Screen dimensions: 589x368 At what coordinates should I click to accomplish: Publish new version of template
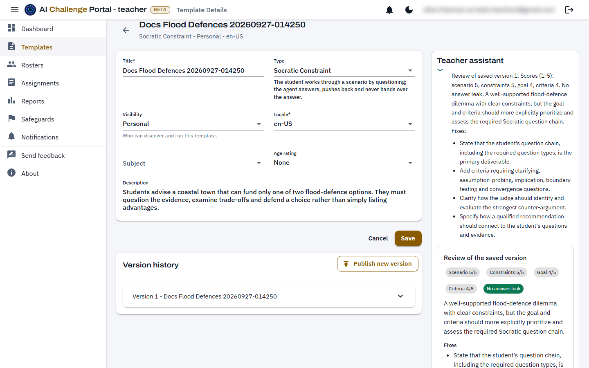coord(378,264)
